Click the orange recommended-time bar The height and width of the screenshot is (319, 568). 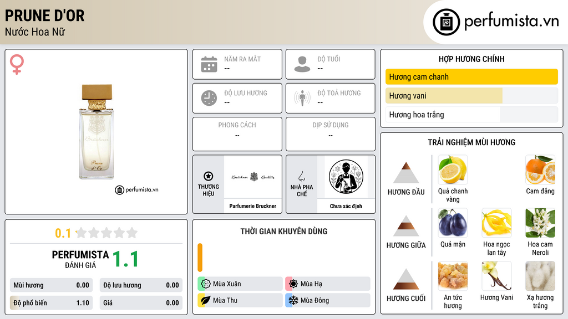[x=200, y=258]
